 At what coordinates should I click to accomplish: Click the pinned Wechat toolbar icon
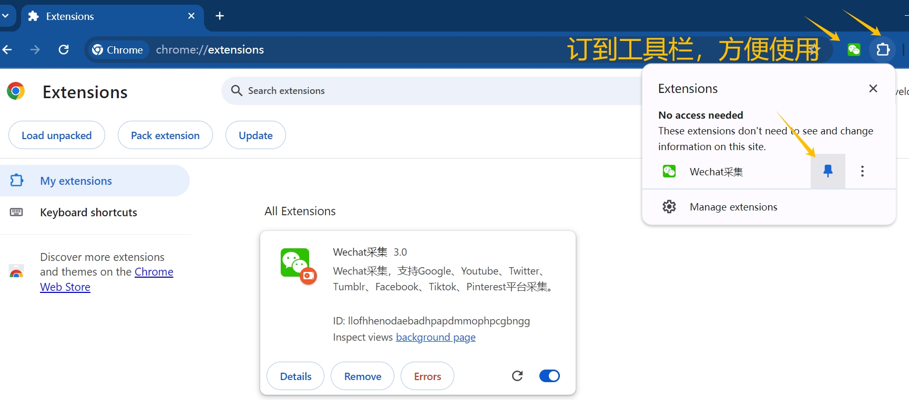854,50
